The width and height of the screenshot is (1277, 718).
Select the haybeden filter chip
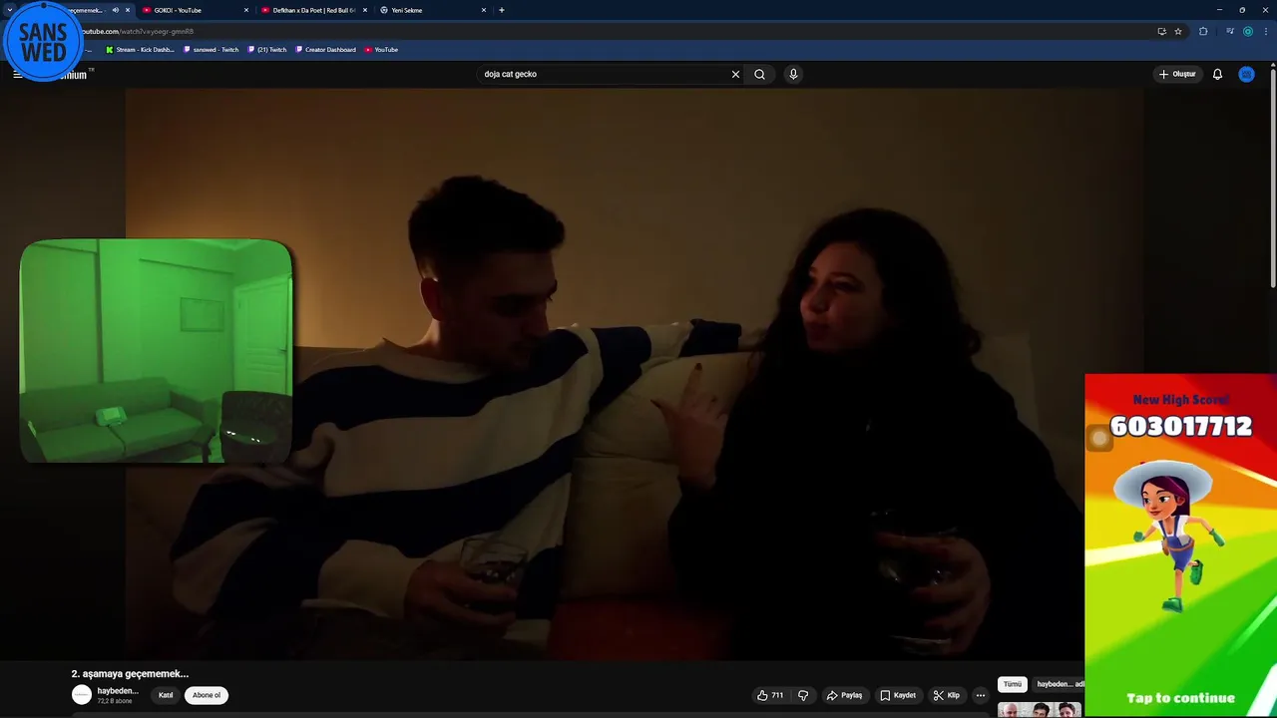click(x=1059, y=684)
